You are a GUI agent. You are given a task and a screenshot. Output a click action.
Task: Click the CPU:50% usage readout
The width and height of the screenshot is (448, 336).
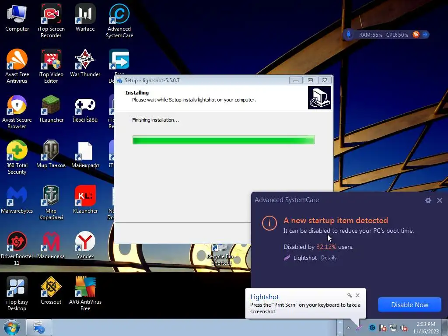[x=397, y=35]
